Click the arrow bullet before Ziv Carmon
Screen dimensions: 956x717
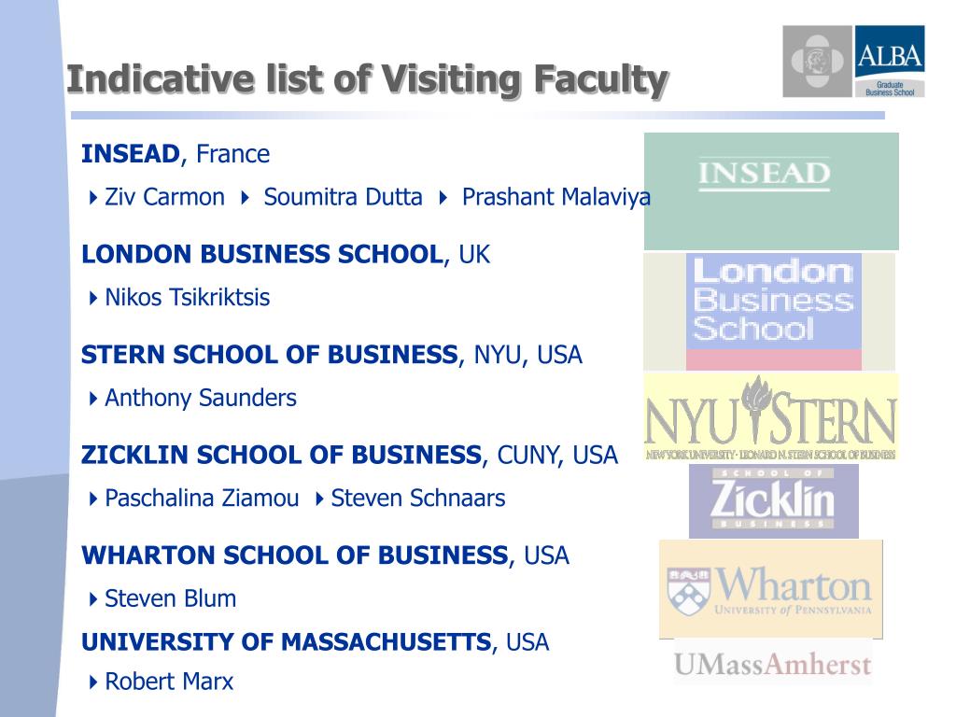[x=93, y=198]
